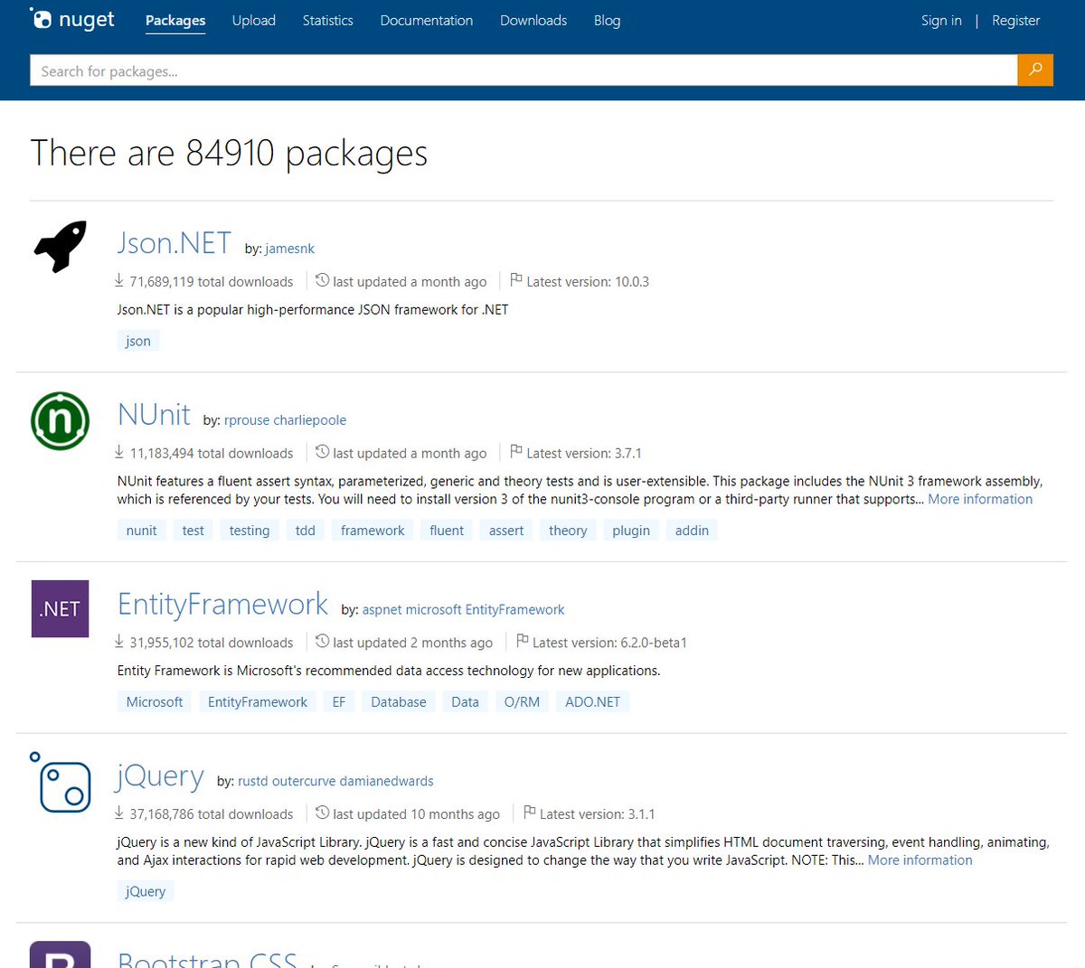View author aspnet's profile

(x=382, y=610)
